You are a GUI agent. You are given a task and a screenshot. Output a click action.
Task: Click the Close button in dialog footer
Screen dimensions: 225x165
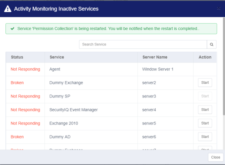(215, 157)
